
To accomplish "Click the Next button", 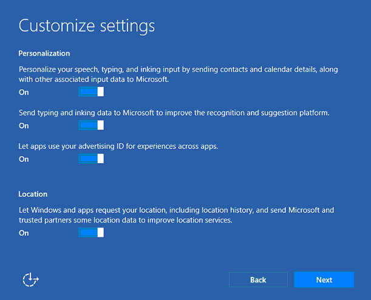I will (324, 280).
